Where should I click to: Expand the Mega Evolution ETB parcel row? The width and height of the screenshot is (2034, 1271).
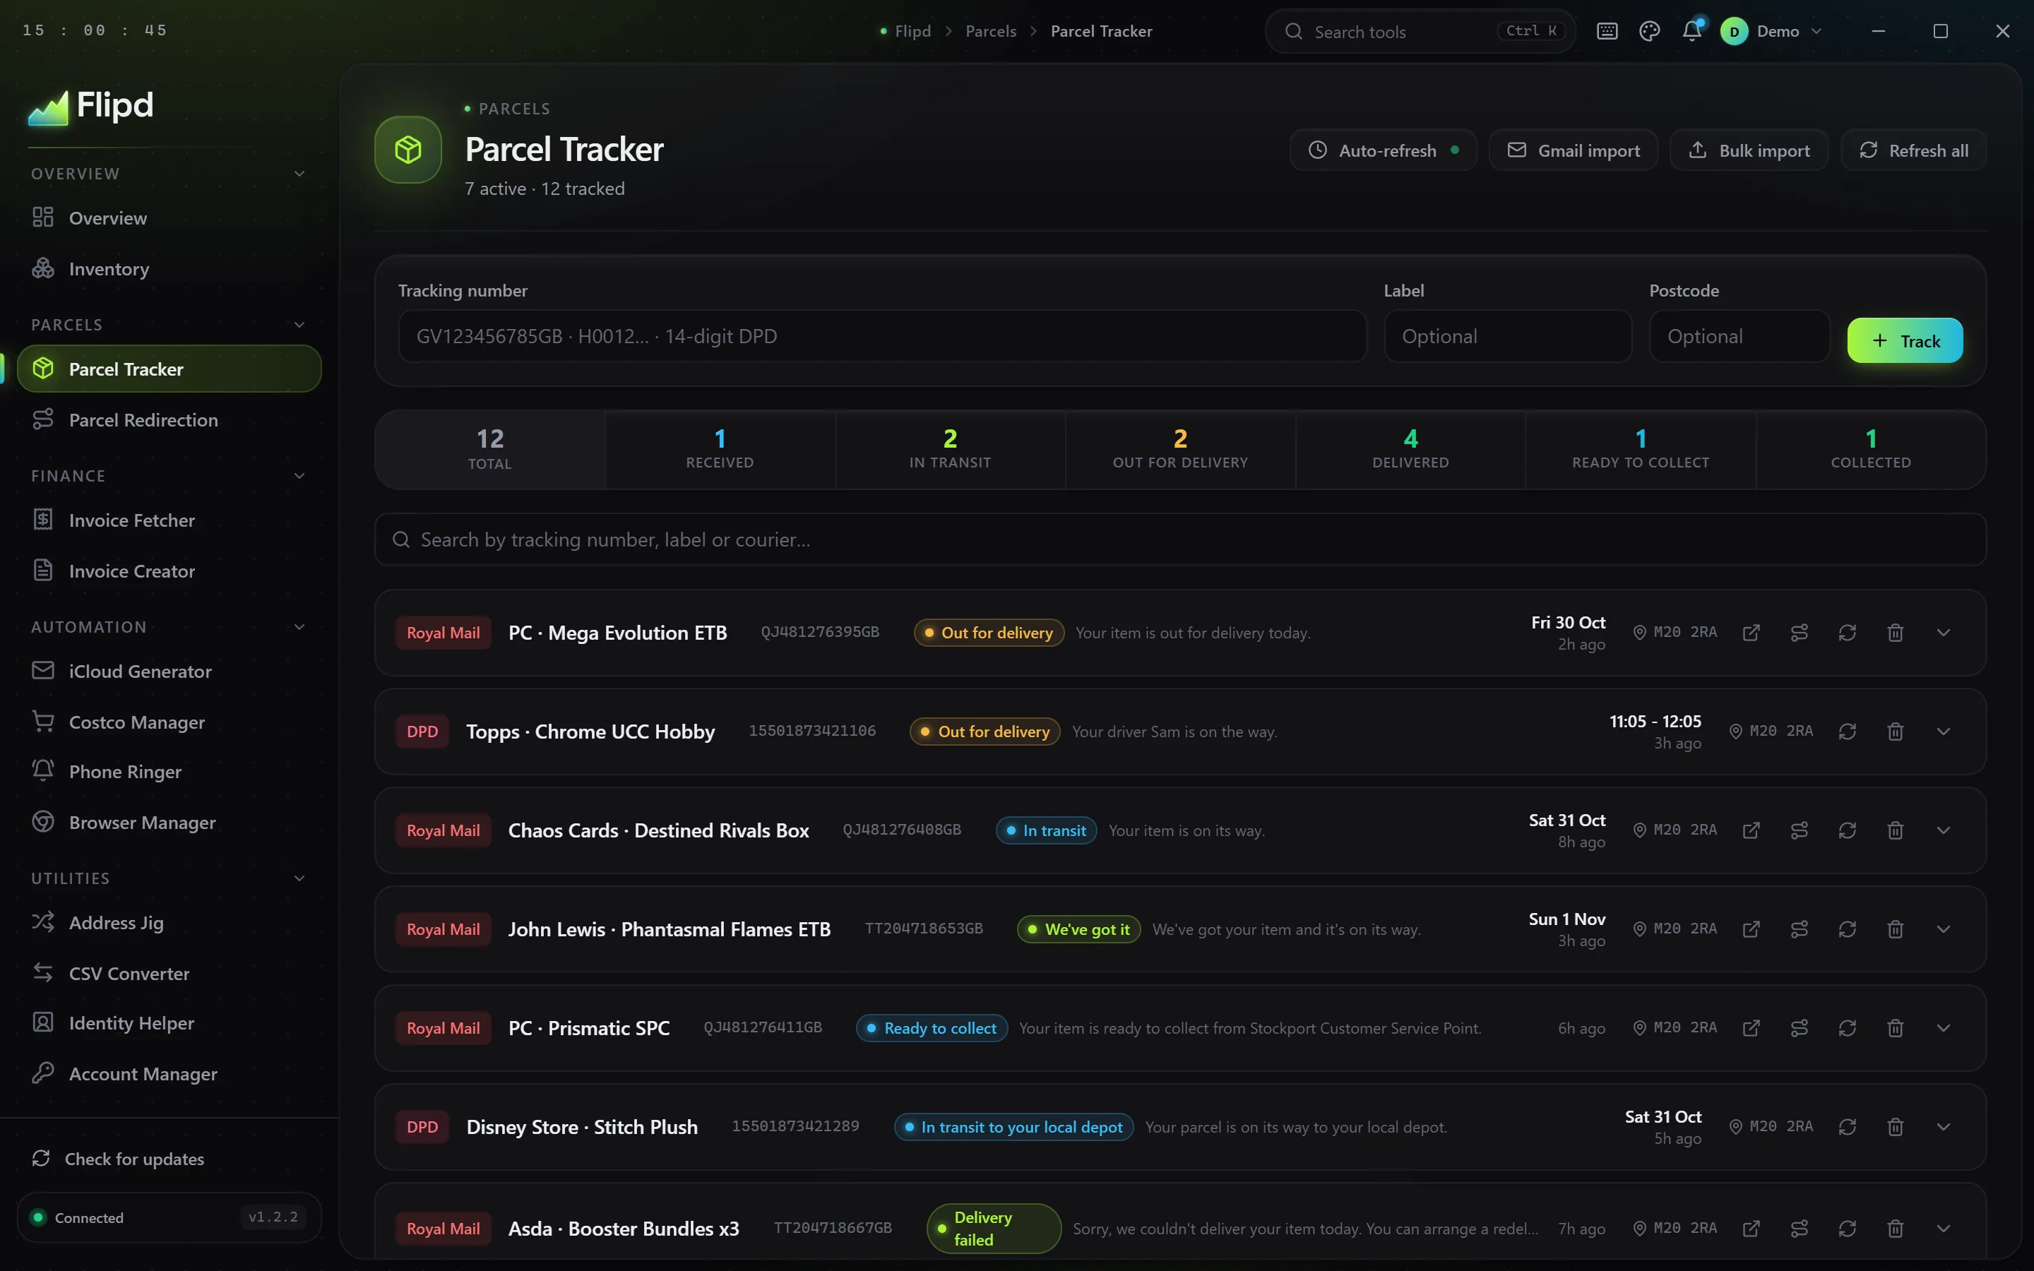point(1942,633)
